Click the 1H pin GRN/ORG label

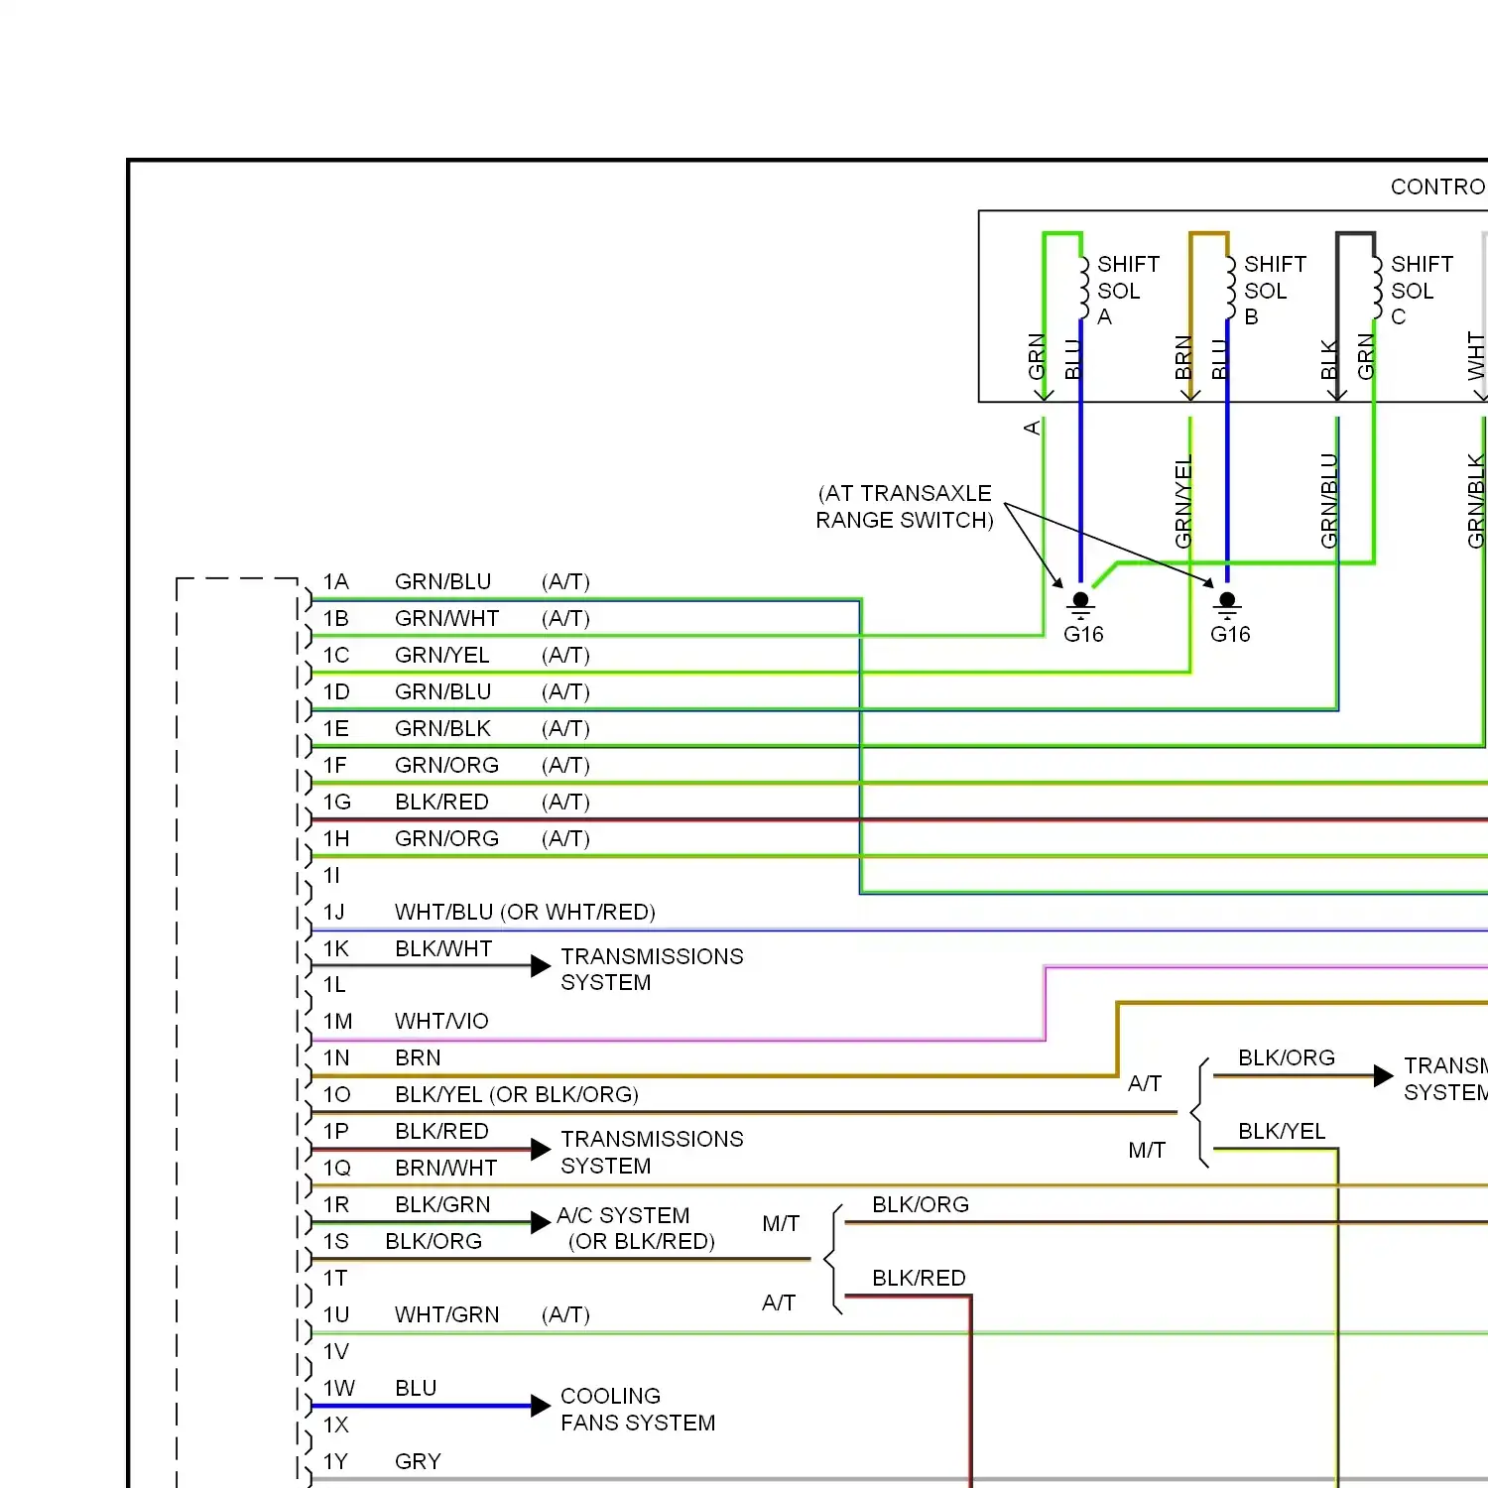click(446, 839)
